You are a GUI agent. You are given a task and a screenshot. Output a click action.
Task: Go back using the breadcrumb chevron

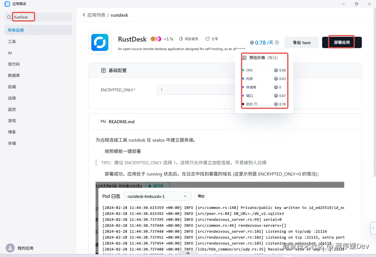pos(84,15)
